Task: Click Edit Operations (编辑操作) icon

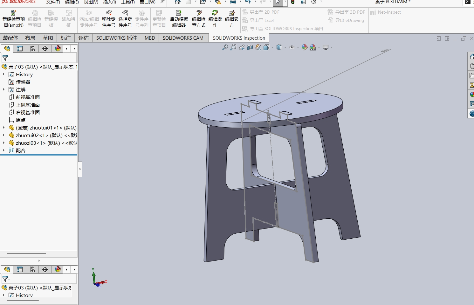Action: pos(215,13)
